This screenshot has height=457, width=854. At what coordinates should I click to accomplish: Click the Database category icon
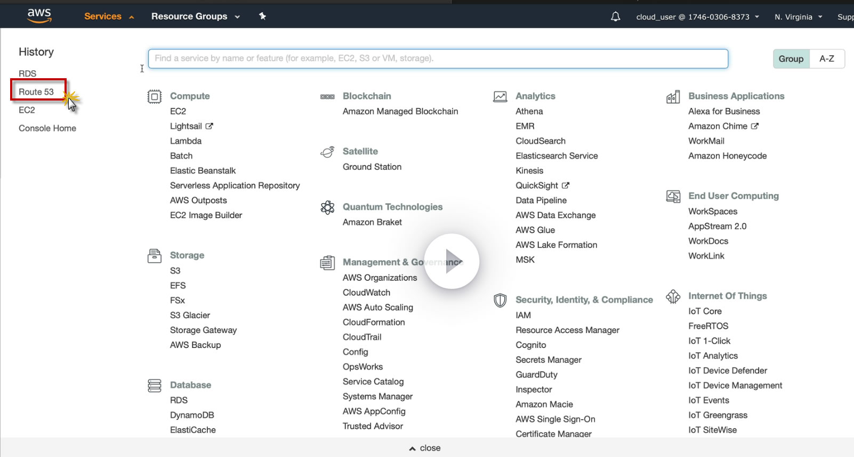click(x=155, y=385)
